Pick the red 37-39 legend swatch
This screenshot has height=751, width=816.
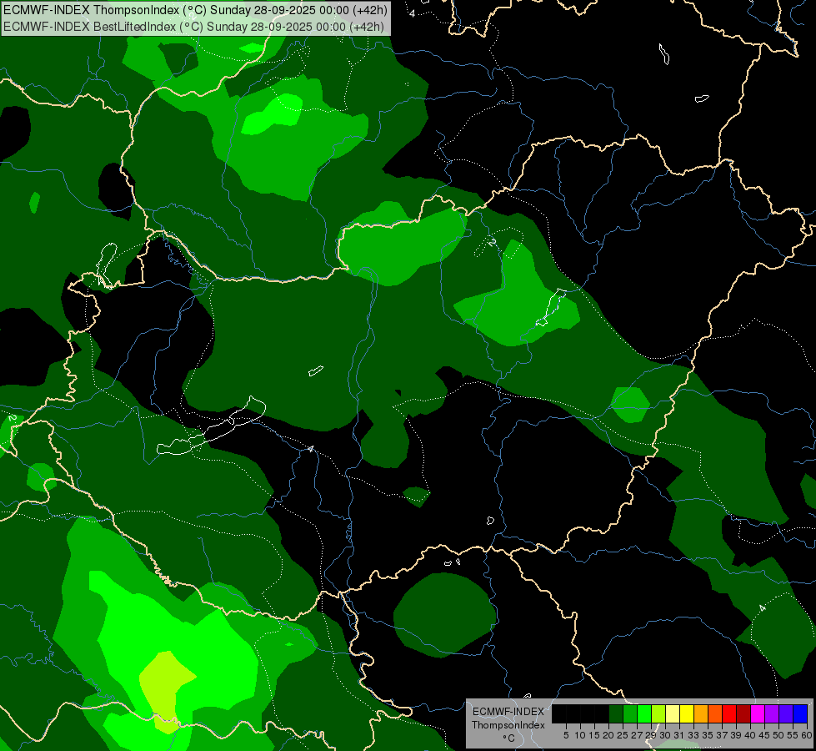coord(728,713)
